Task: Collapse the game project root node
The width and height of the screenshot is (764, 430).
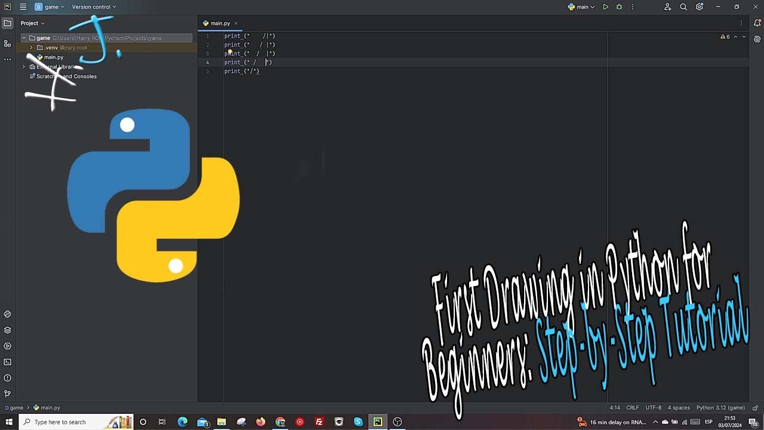Action: 24,38
